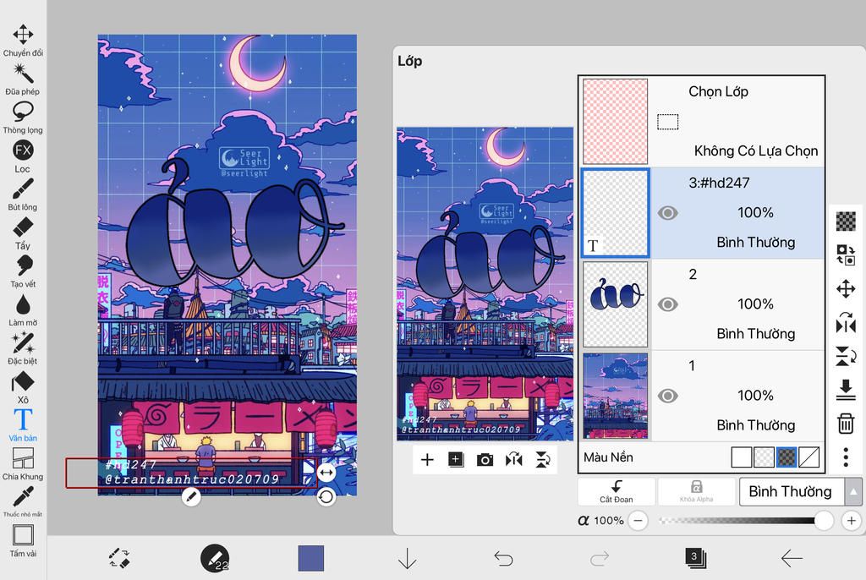Select layer 1 background image thumbnail
Viewport: 866px width, 580px height.
[x=616, y=396]
